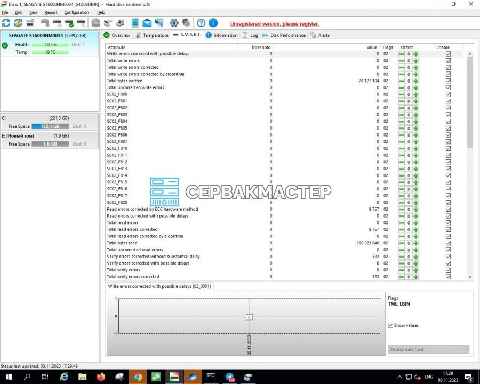Uncheck Enable for Write errors corrected with possible delays
This screenshot has height=384, width=480.
tap(448, 54)
